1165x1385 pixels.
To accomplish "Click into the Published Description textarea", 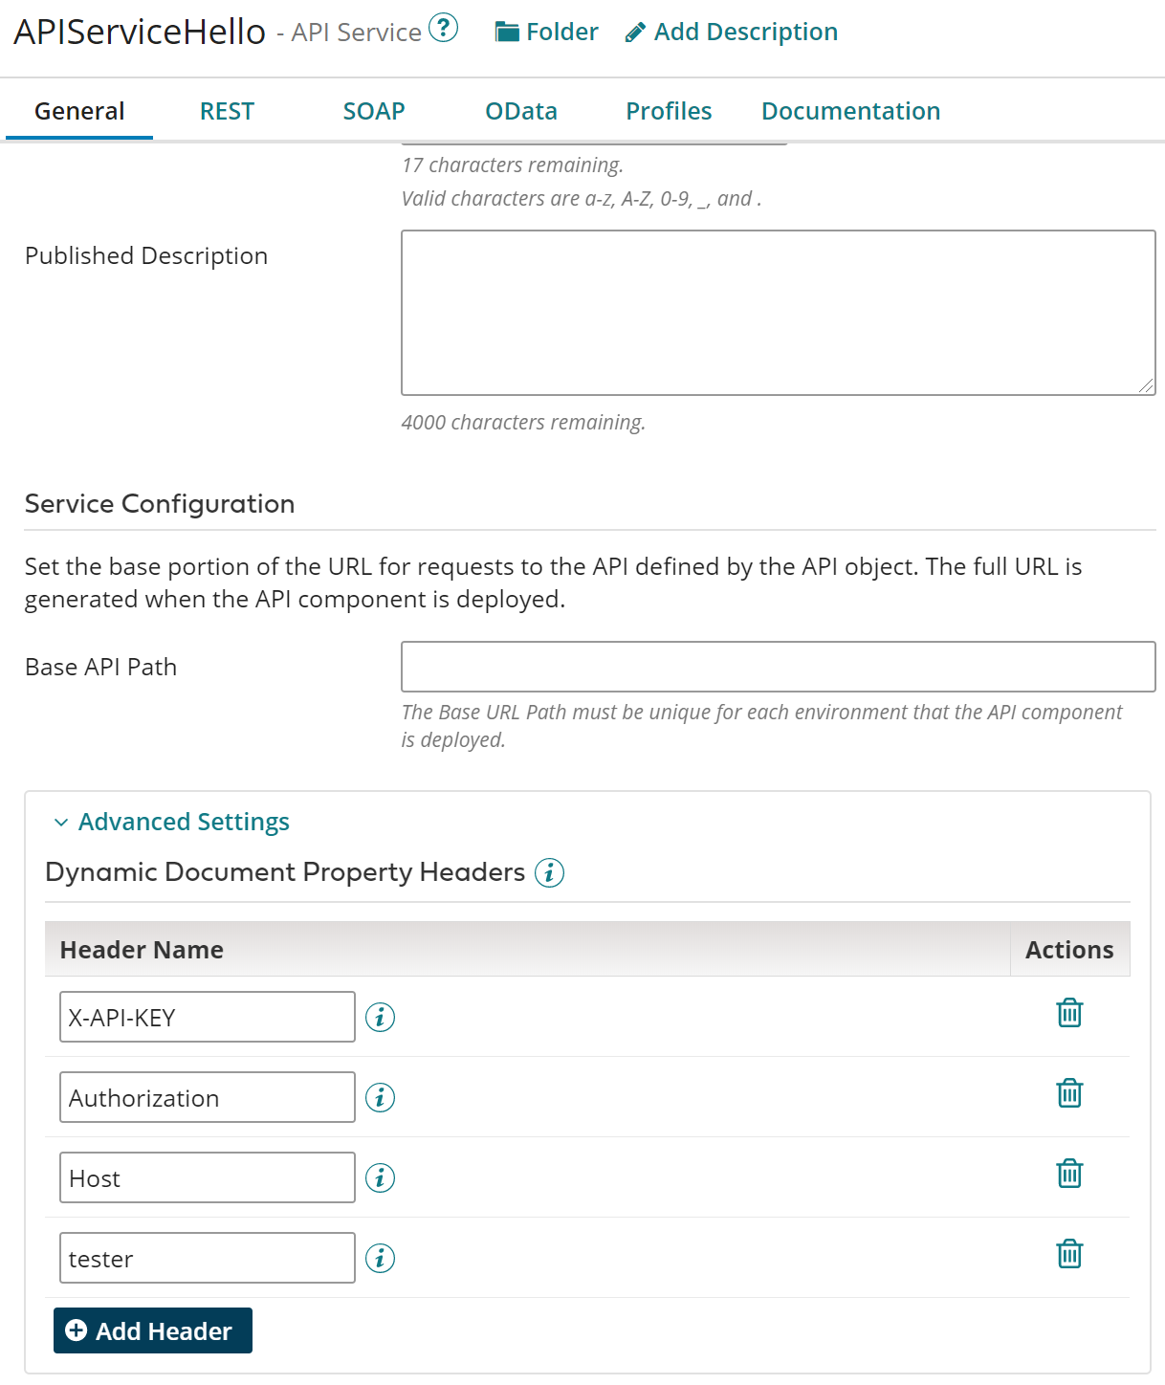I will coord(778,312).
